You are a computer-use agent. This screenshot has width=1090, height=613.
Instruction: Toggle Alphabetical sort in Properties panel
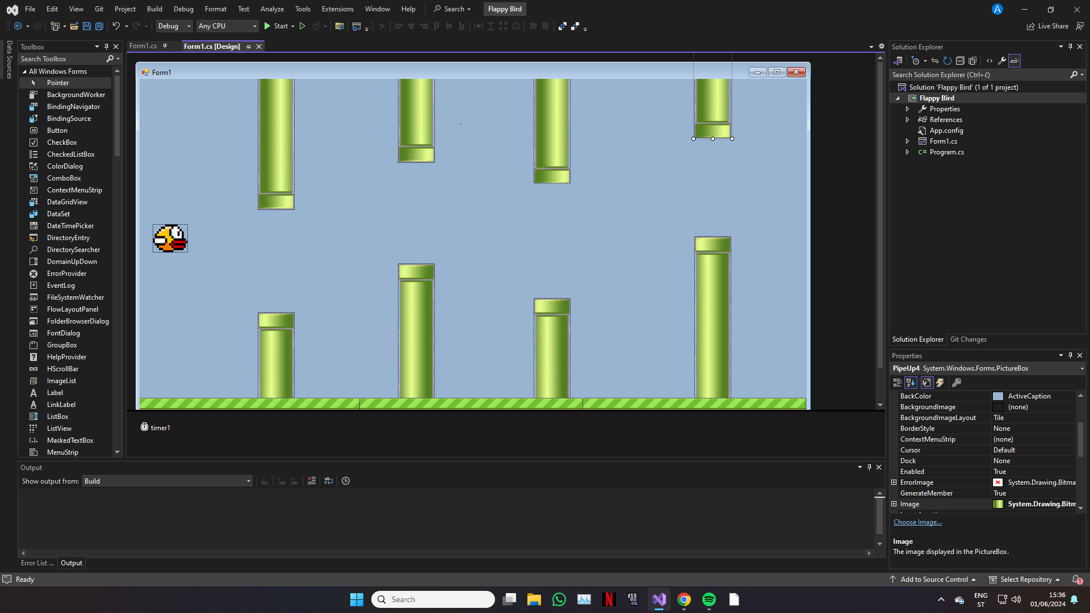click(x=911, y=383)
